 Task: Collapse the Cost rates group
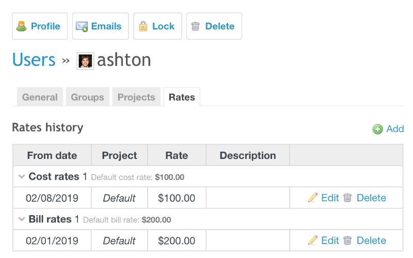[x=22, y=176]
